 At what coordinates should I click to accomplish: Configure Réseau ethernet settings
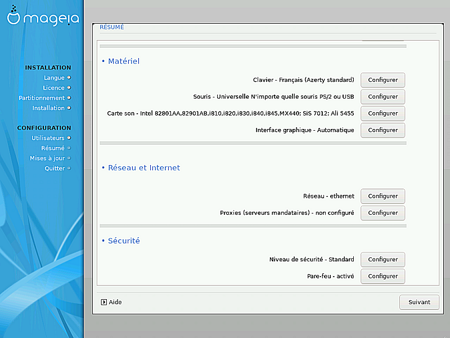click(382, 196)
